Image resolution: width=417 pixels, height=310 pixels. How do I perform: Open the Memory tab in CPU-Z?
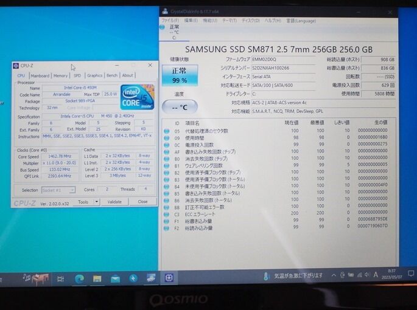(x=60, y=75)
